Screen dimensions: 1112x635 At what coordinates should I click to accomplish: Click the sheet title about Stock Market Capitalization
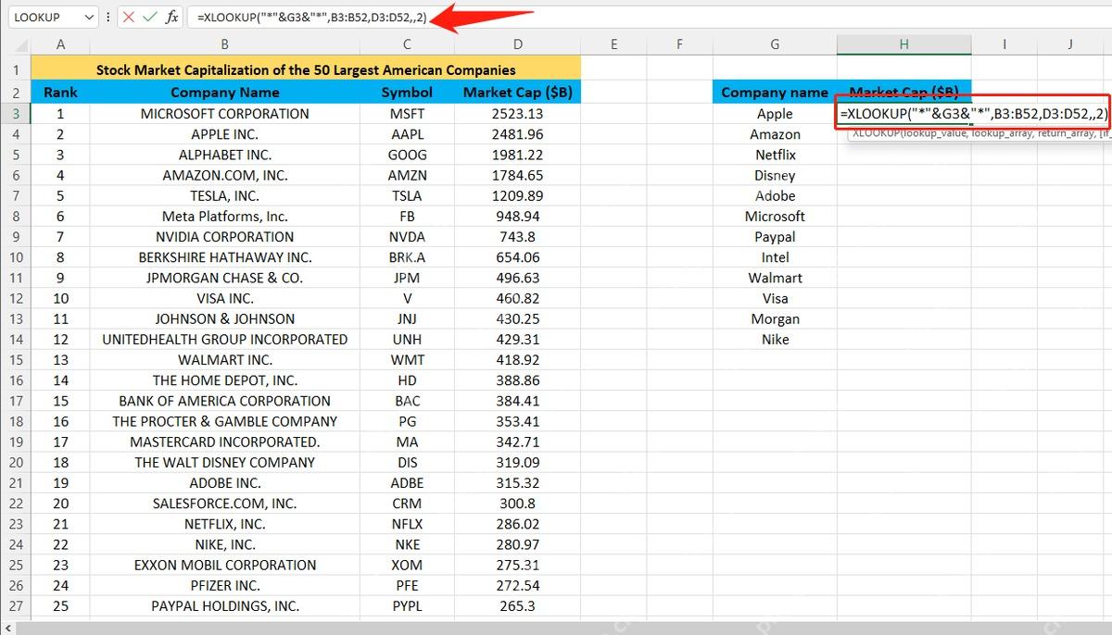tap(306, 69)
